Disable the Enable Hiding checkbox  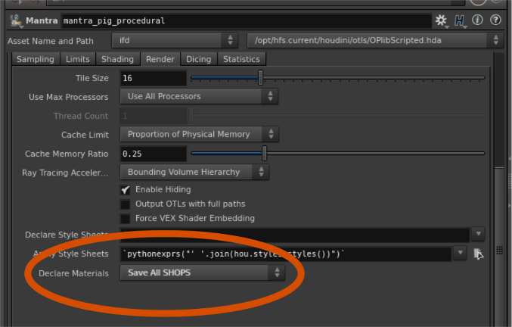pos(126,189)
